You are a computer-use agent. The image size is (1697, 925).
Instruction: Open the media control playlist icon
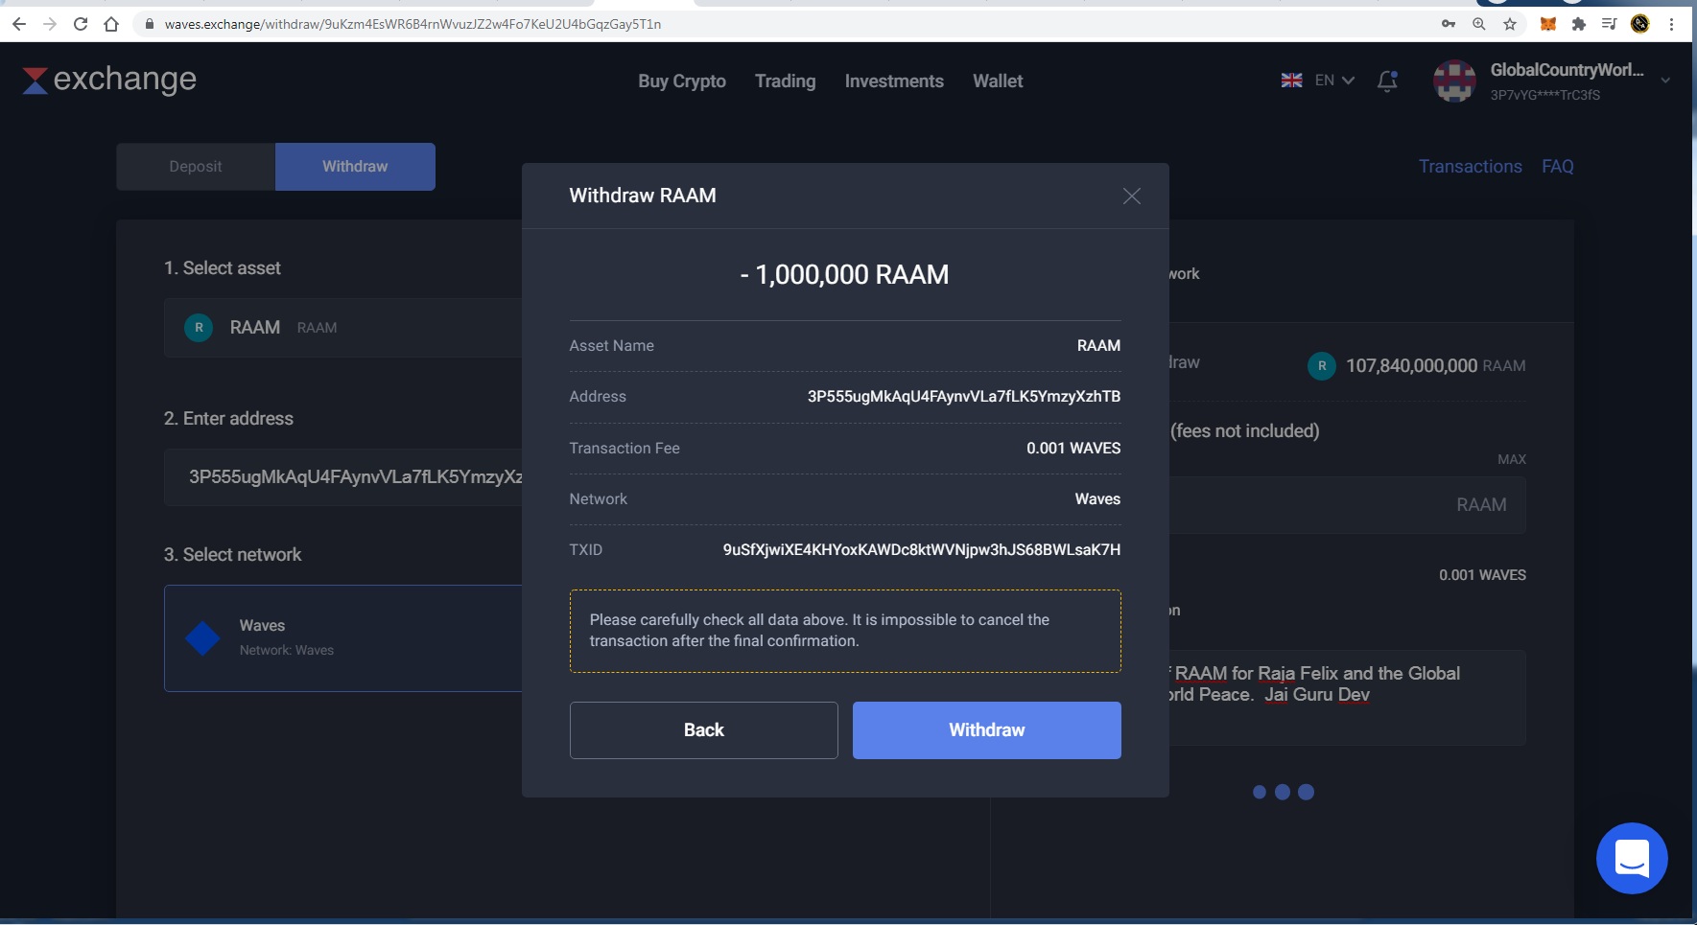1609,24
